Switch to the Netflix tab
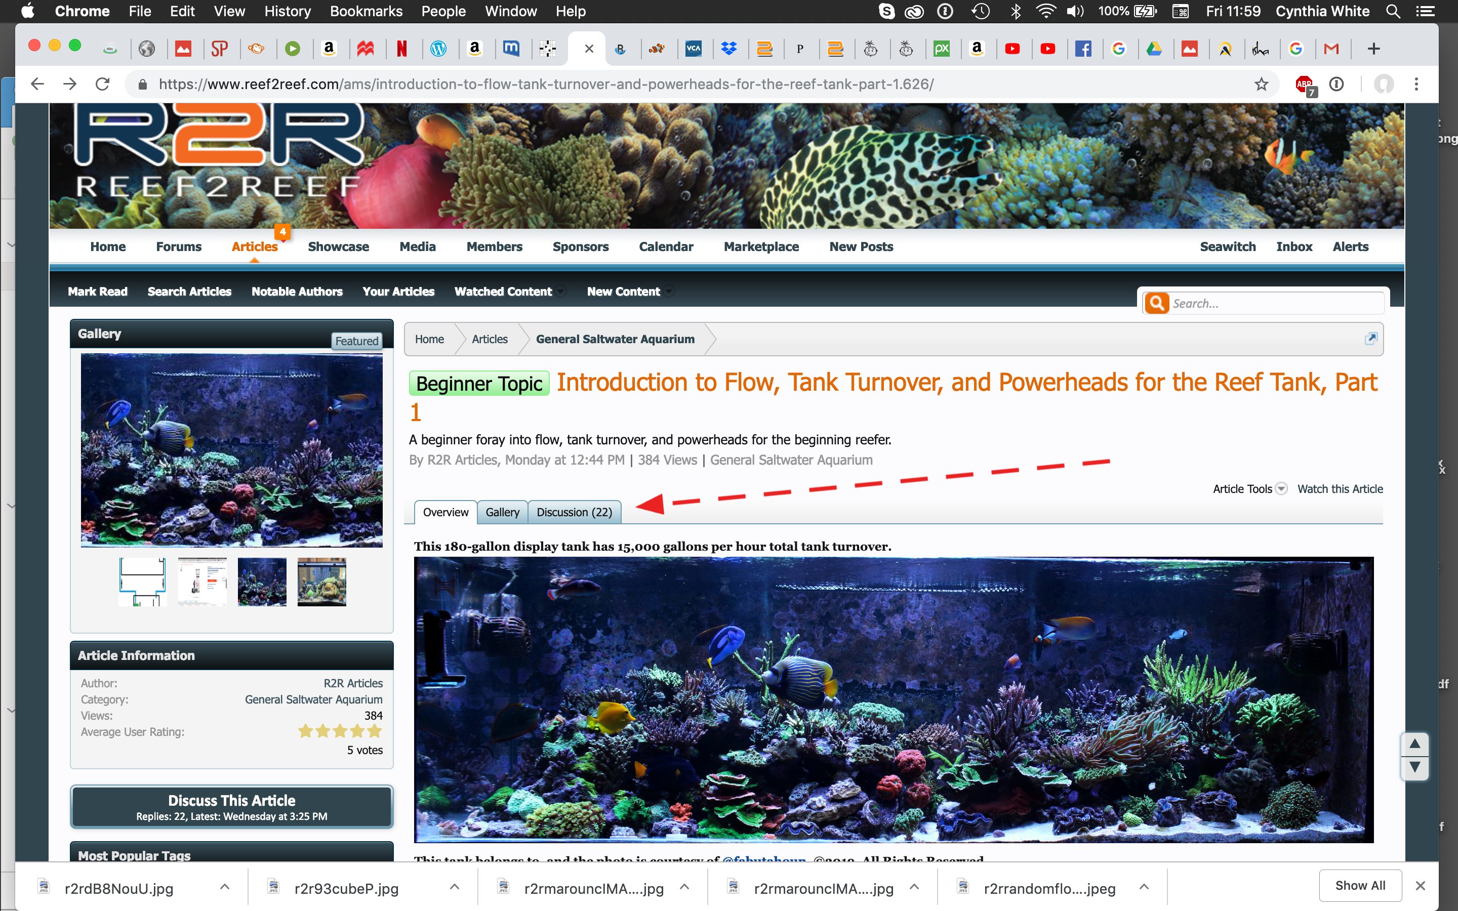This screenshot has width=1458, height=911. tap(402, 49)
